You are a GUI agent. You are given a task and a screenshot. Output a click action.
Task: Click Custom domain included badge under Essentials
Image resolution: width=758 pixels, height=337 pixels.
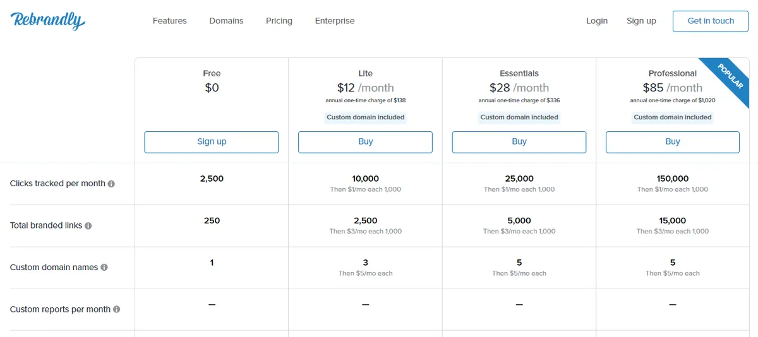click(519, 117)
